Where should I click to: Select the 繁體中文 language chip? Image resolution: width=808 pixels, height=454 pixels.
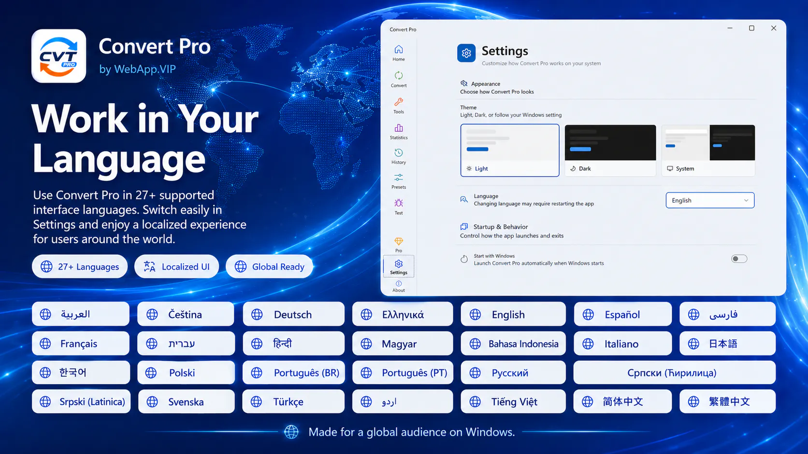(x=727, y=401)
